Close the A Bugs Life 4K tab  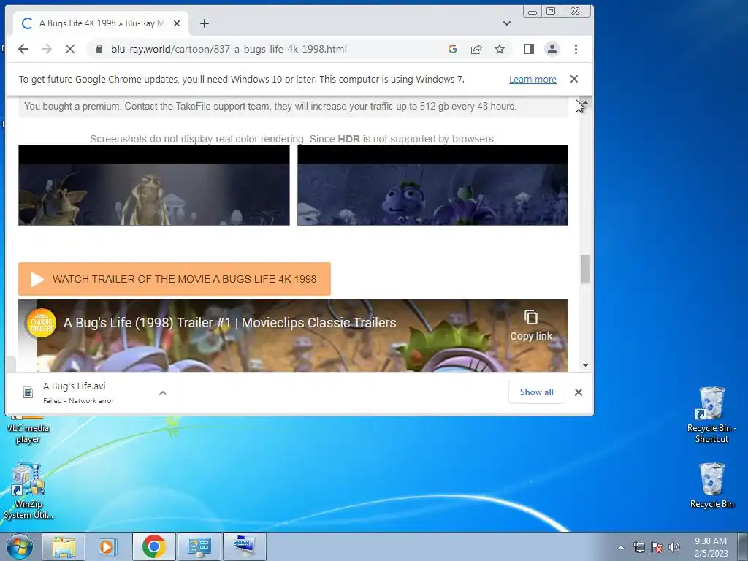tap(177, 23)
